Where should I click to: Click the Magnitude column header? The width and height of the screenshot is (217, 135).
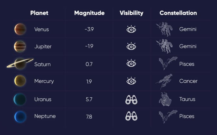click(x=89, y=13)
